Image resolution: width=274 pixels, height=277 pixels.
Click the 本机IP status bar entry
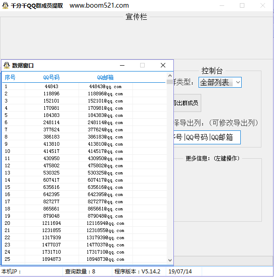[x=11, y=272]
